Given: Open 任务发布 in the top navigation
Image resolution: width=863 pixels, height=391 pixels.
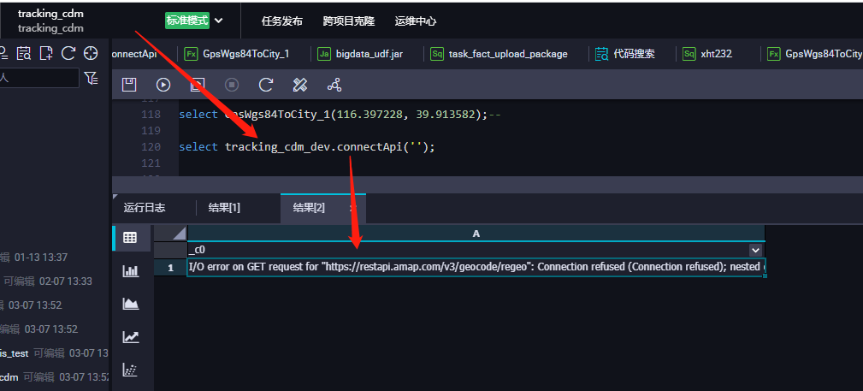Looking at the screenshot, I should pos(281,21).
